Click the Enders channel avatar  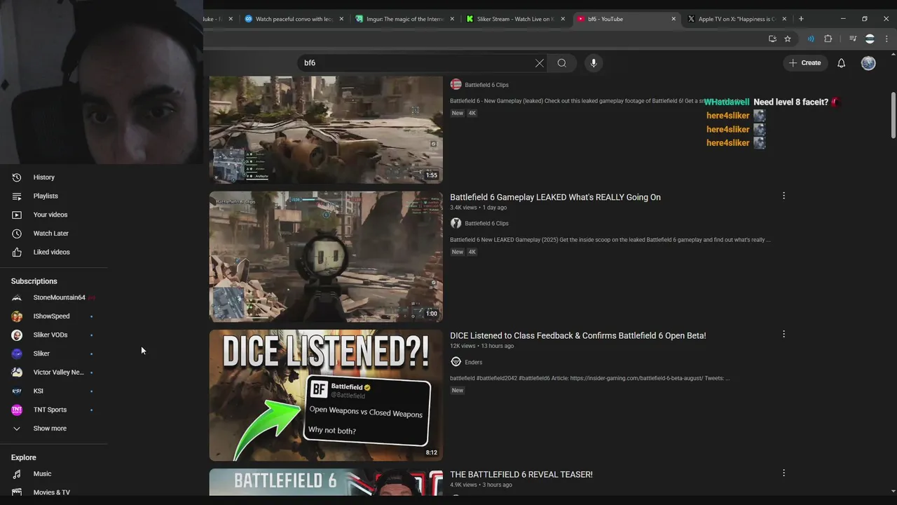[x=456, y=362]
